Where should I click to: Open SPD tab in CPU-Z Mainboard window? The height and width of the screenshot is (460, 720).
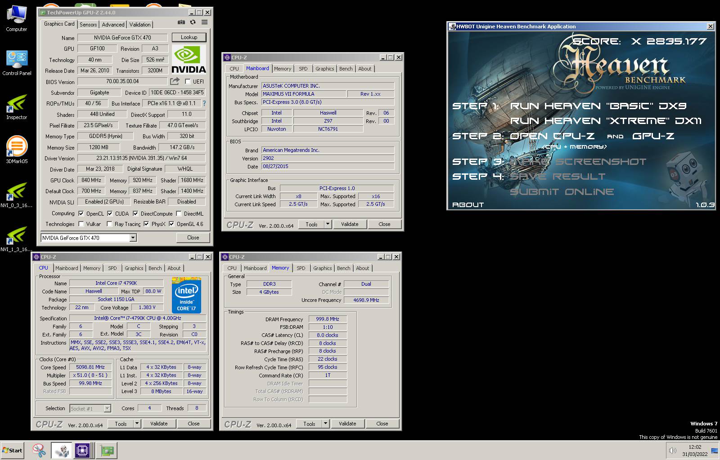[x=303, y=69]
